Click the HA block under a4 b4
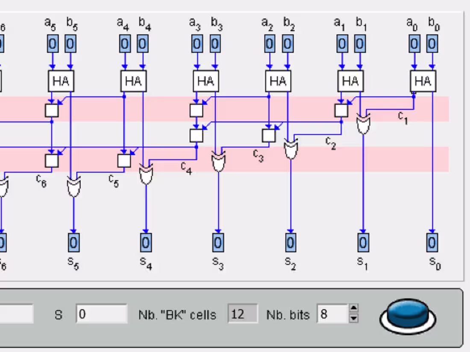 pos(134,81)
